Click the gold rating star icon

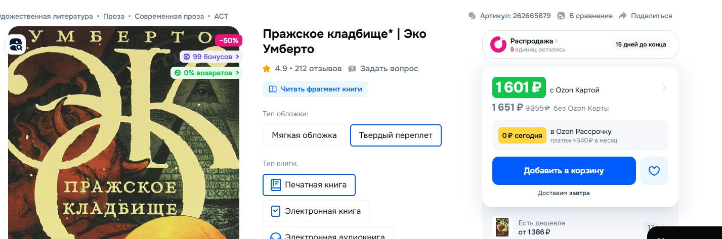(x=267, y=68)
